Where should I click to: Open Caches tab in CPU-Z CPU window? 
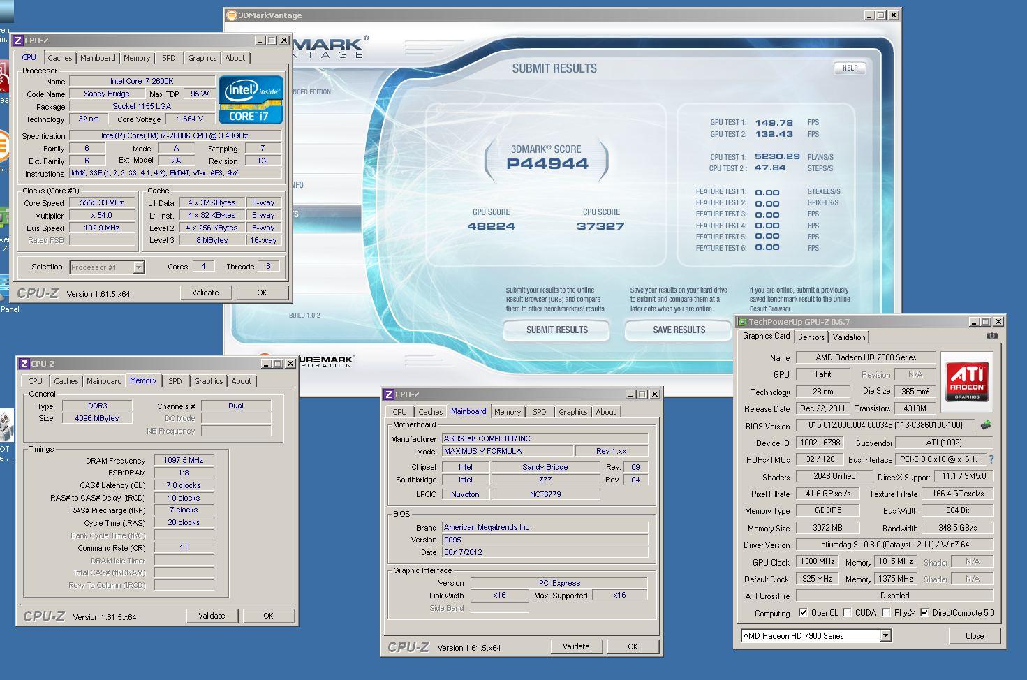[60, 58]
